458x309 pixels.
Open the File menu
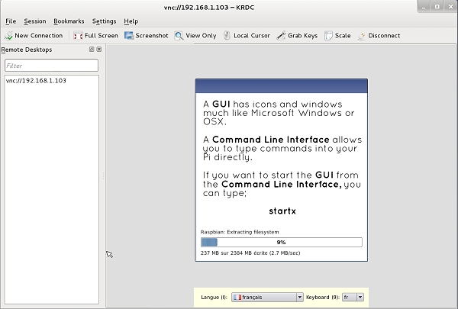pos(11,21)
